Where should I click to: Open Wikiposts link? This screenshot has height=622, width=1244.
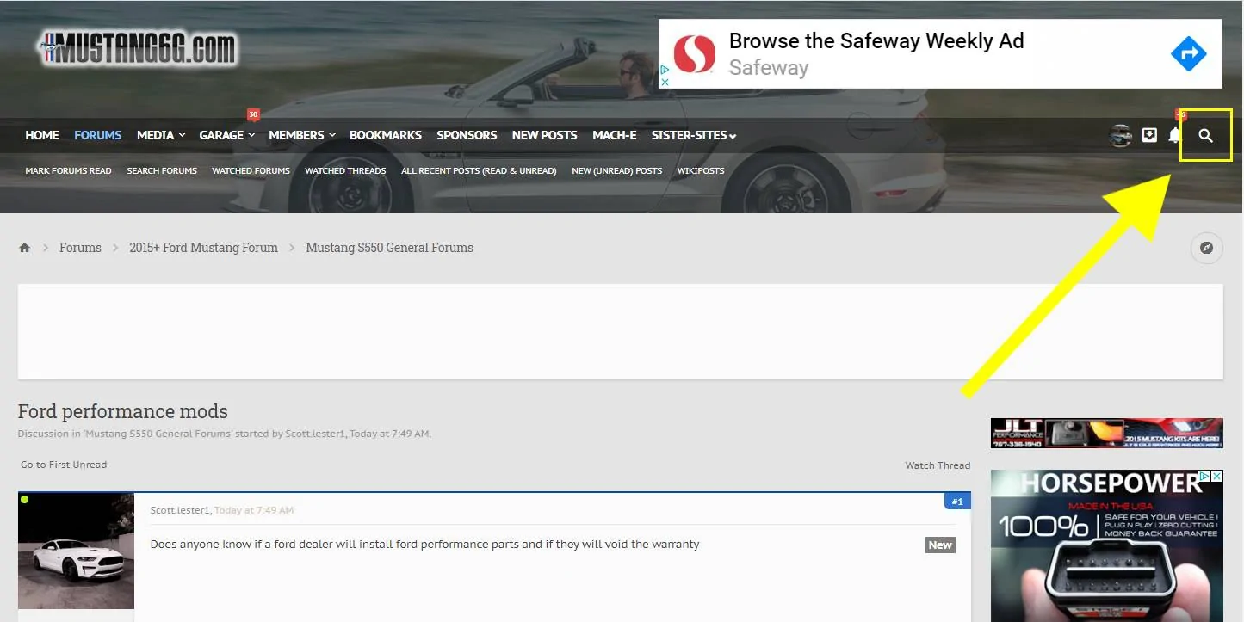coord(701,170)
